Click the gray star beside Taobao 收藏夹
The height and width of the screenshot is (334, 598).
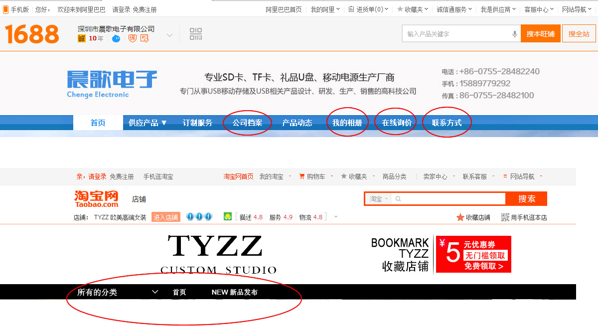(344, 176)
